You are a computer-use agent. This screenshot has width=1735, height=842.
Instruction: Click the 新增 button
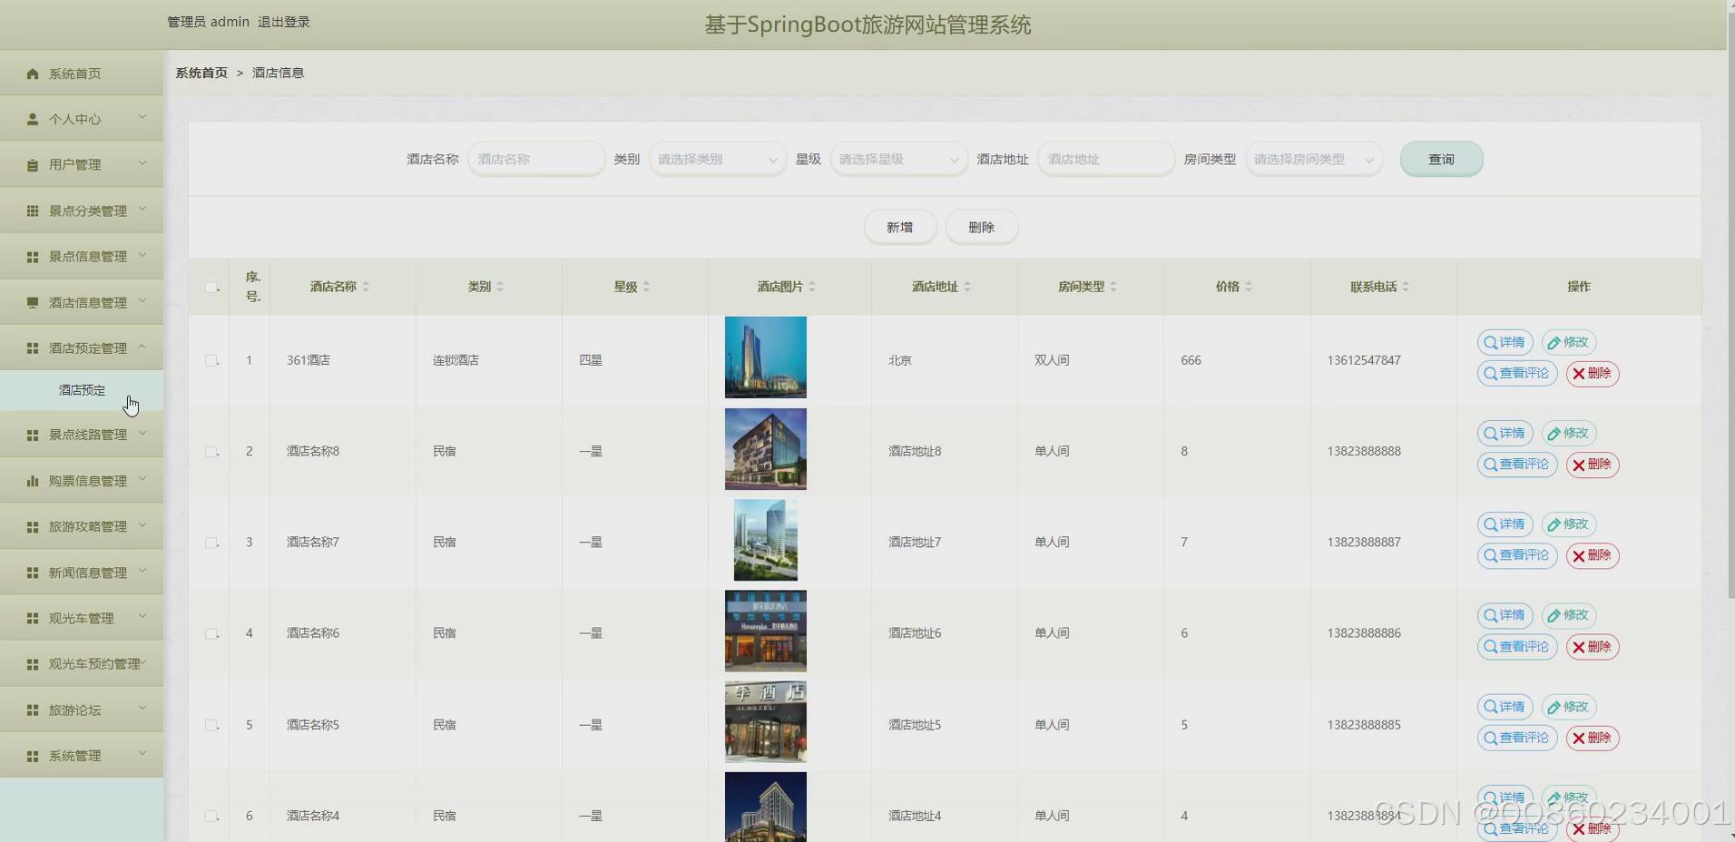899,227
